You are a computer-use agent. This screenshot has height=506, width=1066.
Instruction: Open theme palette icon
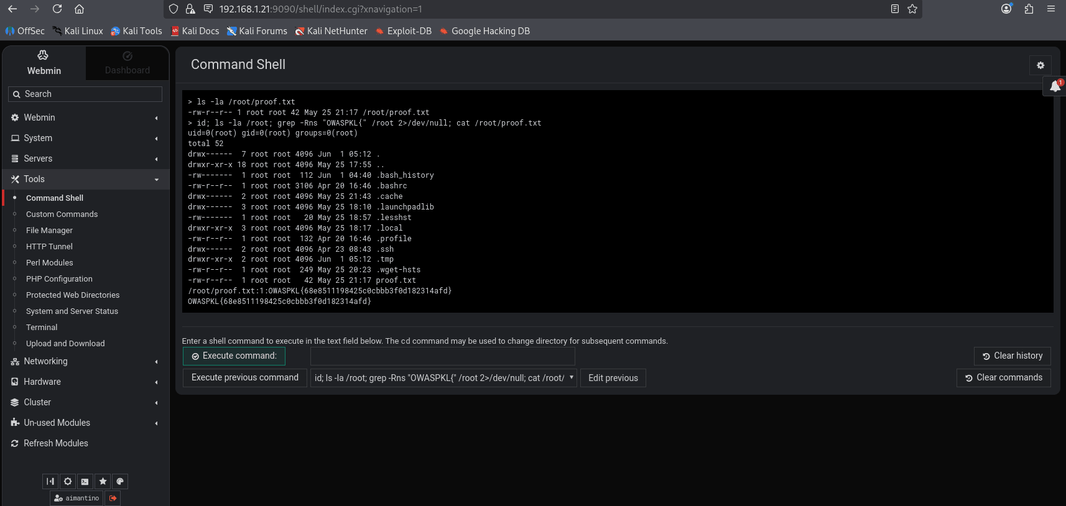point(120,481)
